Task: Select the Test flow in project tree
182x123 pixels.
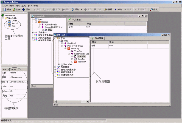Action: pyautogui.click(x=13, y=26)
